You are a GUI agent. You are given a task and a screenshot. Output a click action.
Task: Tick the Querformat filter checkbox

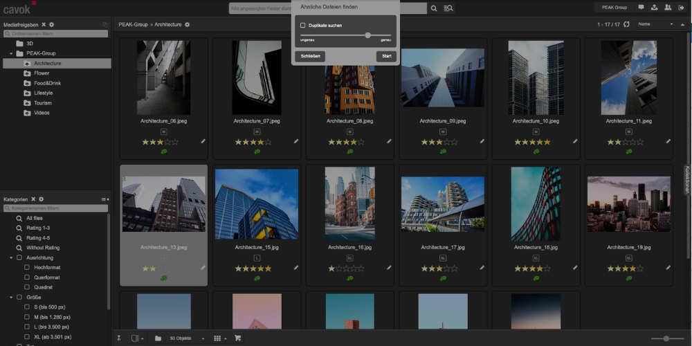tap(27, 277)
